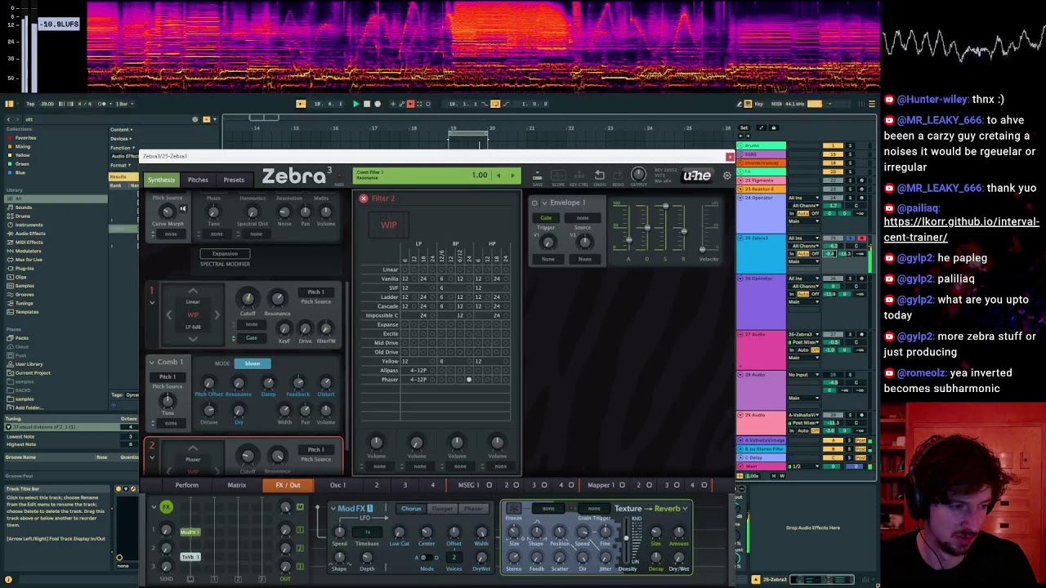Image resolution: width=1046 pixels, height=588 pixels.
Task: Expand filter slot 2 chevron
Action: pos(151,457)
